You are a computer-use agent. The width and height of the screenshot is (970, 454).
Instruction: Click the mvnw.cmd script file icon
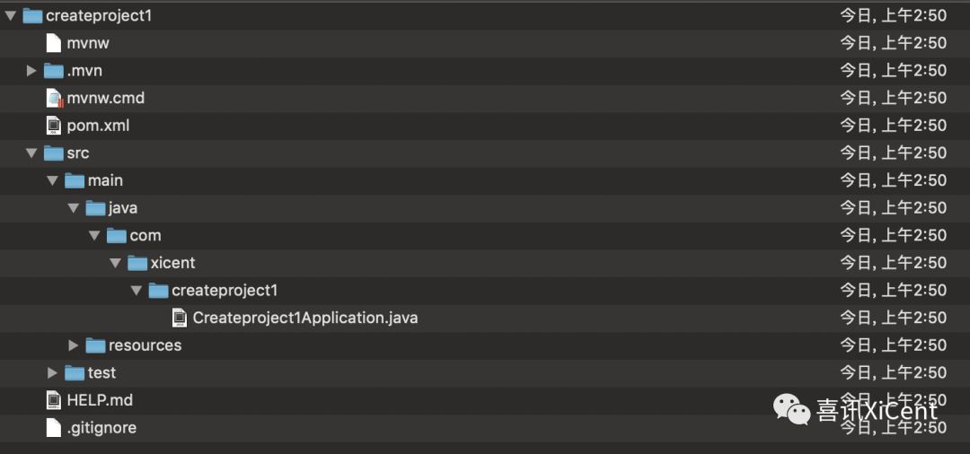(x=55, y=98)
